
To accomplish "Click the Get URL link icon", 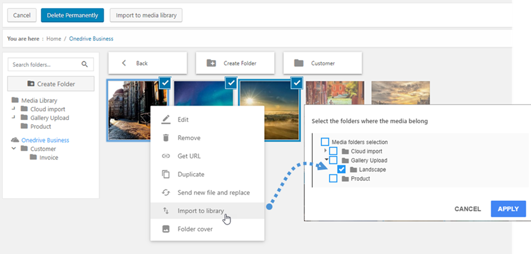I will [x=166, y=156].
